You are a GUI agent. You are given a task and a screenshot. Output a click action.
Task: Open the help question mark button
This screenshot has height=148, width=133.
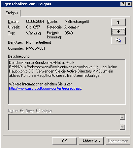tap(123, 4)
